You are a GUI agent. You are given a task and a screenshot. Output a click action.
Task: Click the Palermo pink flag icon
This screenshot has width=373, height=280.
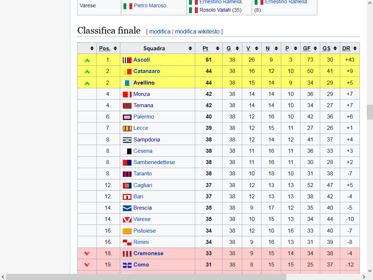click(127, 117)
